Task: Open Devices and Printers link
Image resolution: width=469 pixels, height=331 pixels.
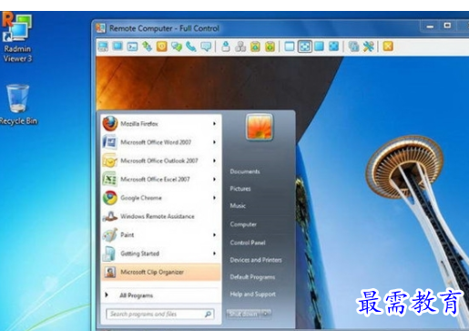Action: (x=256, y=260)
